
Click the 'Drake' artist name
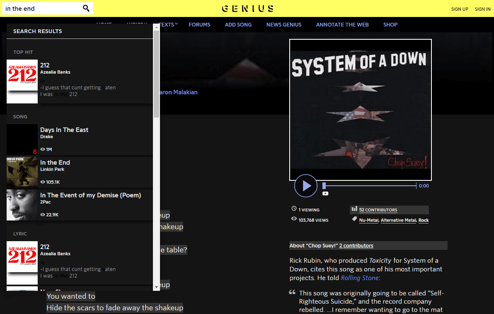click(47, 137)
